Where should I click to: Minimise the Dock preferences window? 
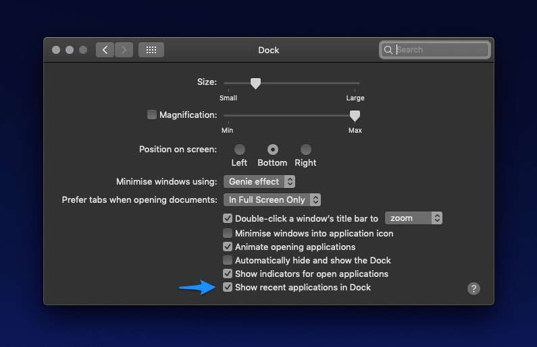[x=70, y=50]
